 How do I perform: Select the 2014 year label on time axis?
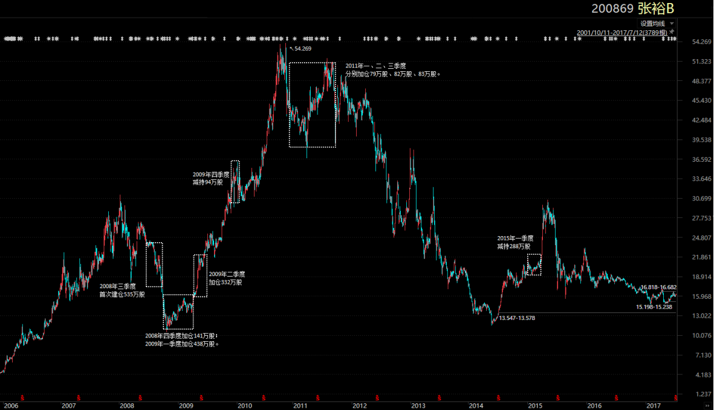click(476, 405)
